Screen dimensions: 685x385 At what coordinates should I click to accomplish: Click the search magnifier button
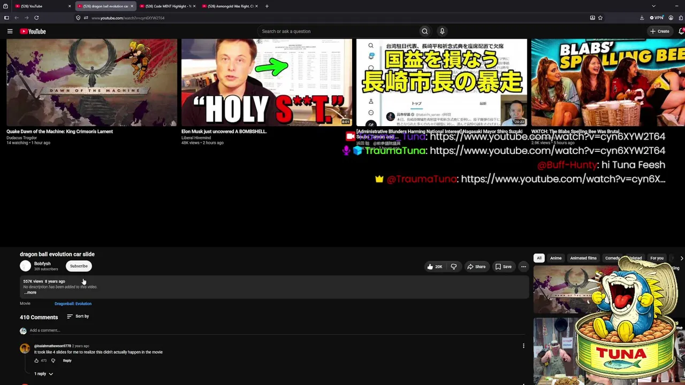coord(425,31)
